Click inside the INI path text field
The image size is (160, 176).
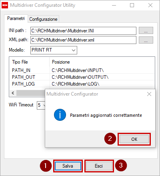click(x=83, y=31)
